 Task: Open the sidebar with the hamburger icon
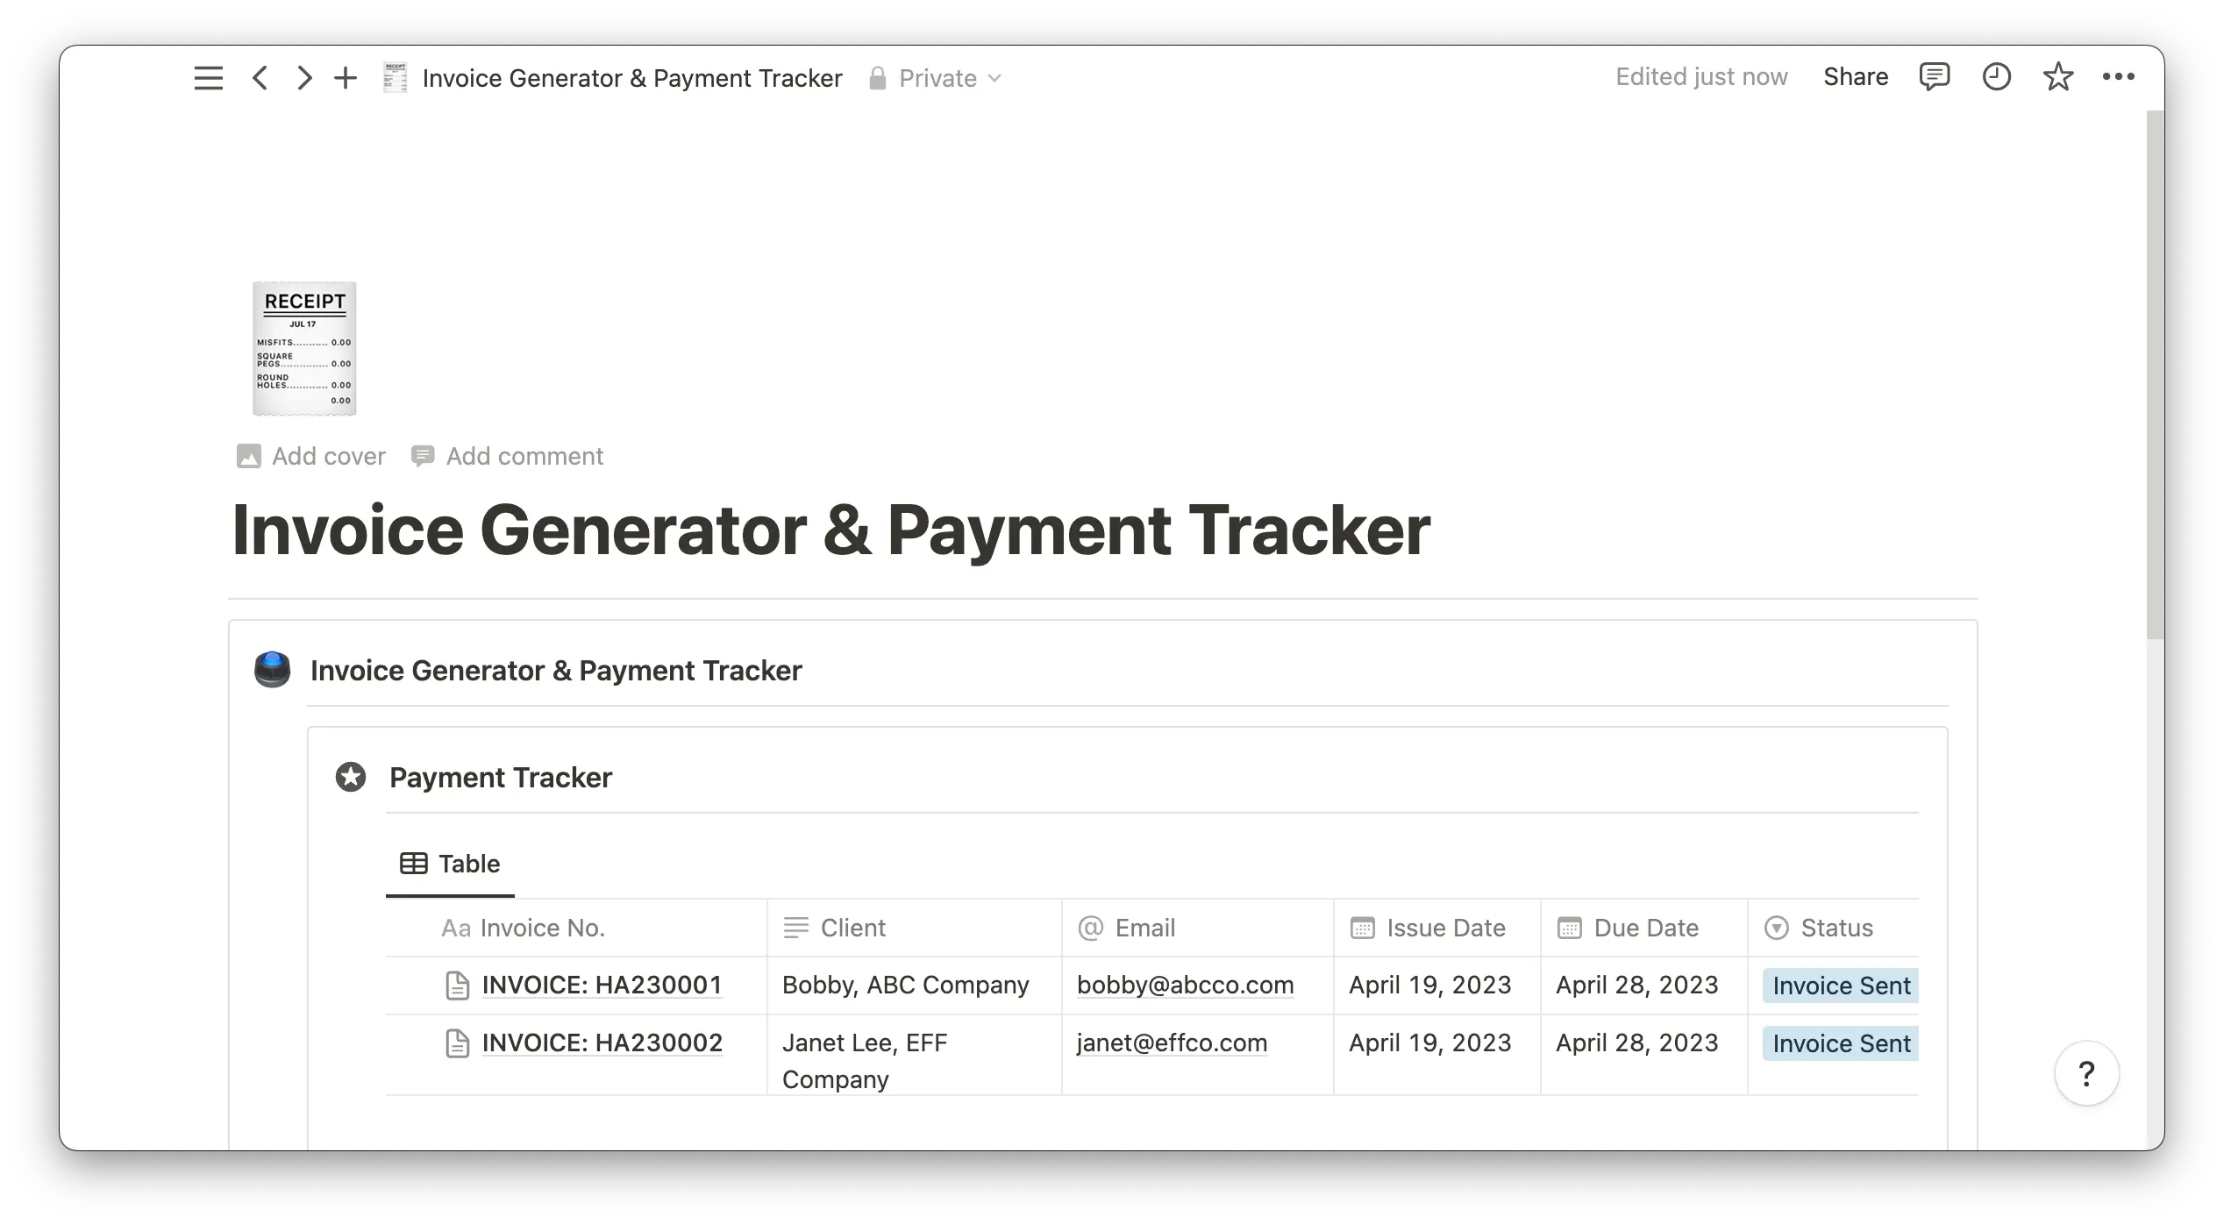point(208,77)
